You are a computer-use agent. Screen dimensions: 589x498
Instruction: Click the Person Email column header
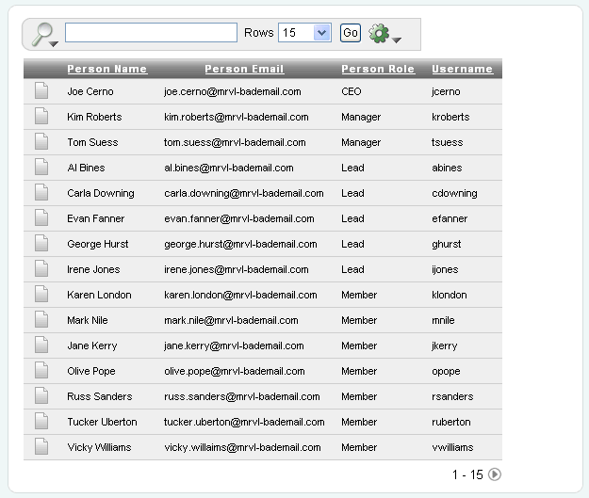tap(244, 69)
